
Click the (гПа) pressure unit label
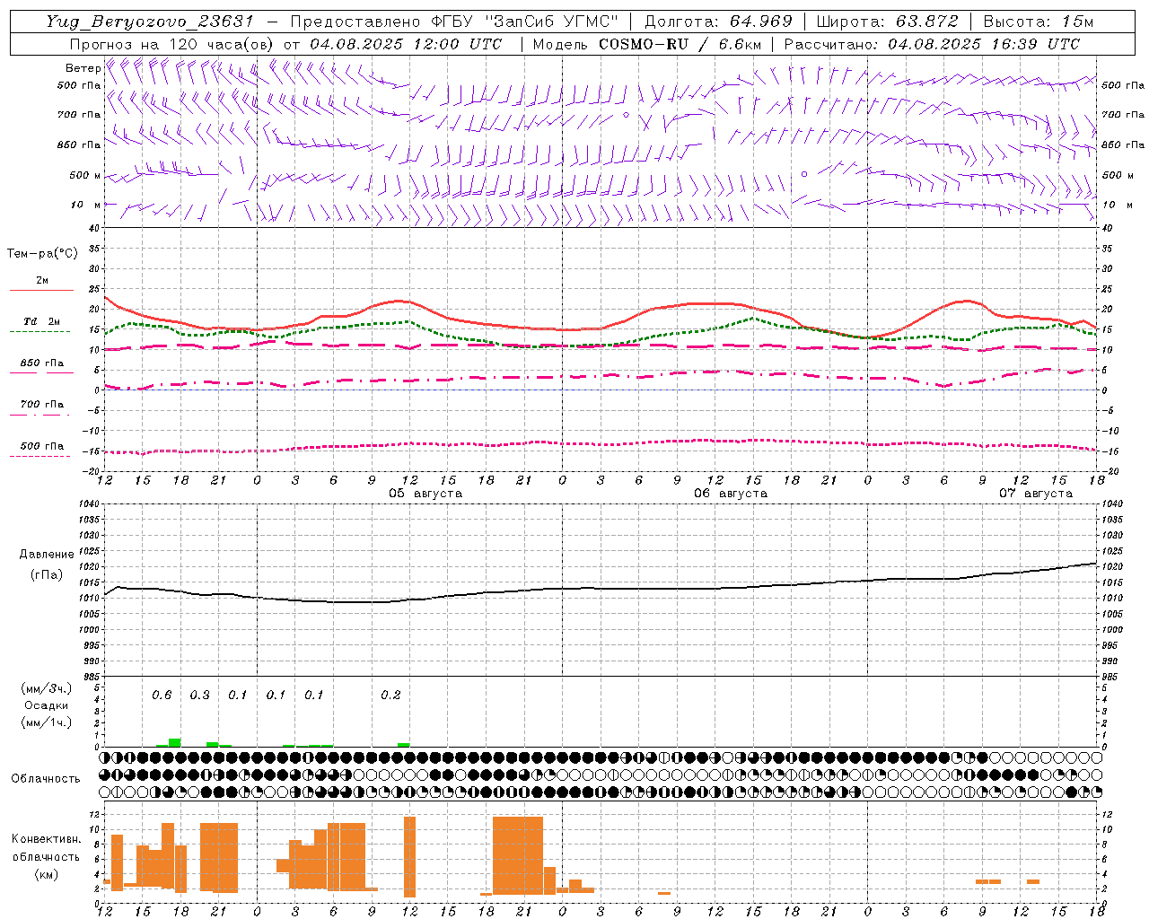click(x=46, y=575)
